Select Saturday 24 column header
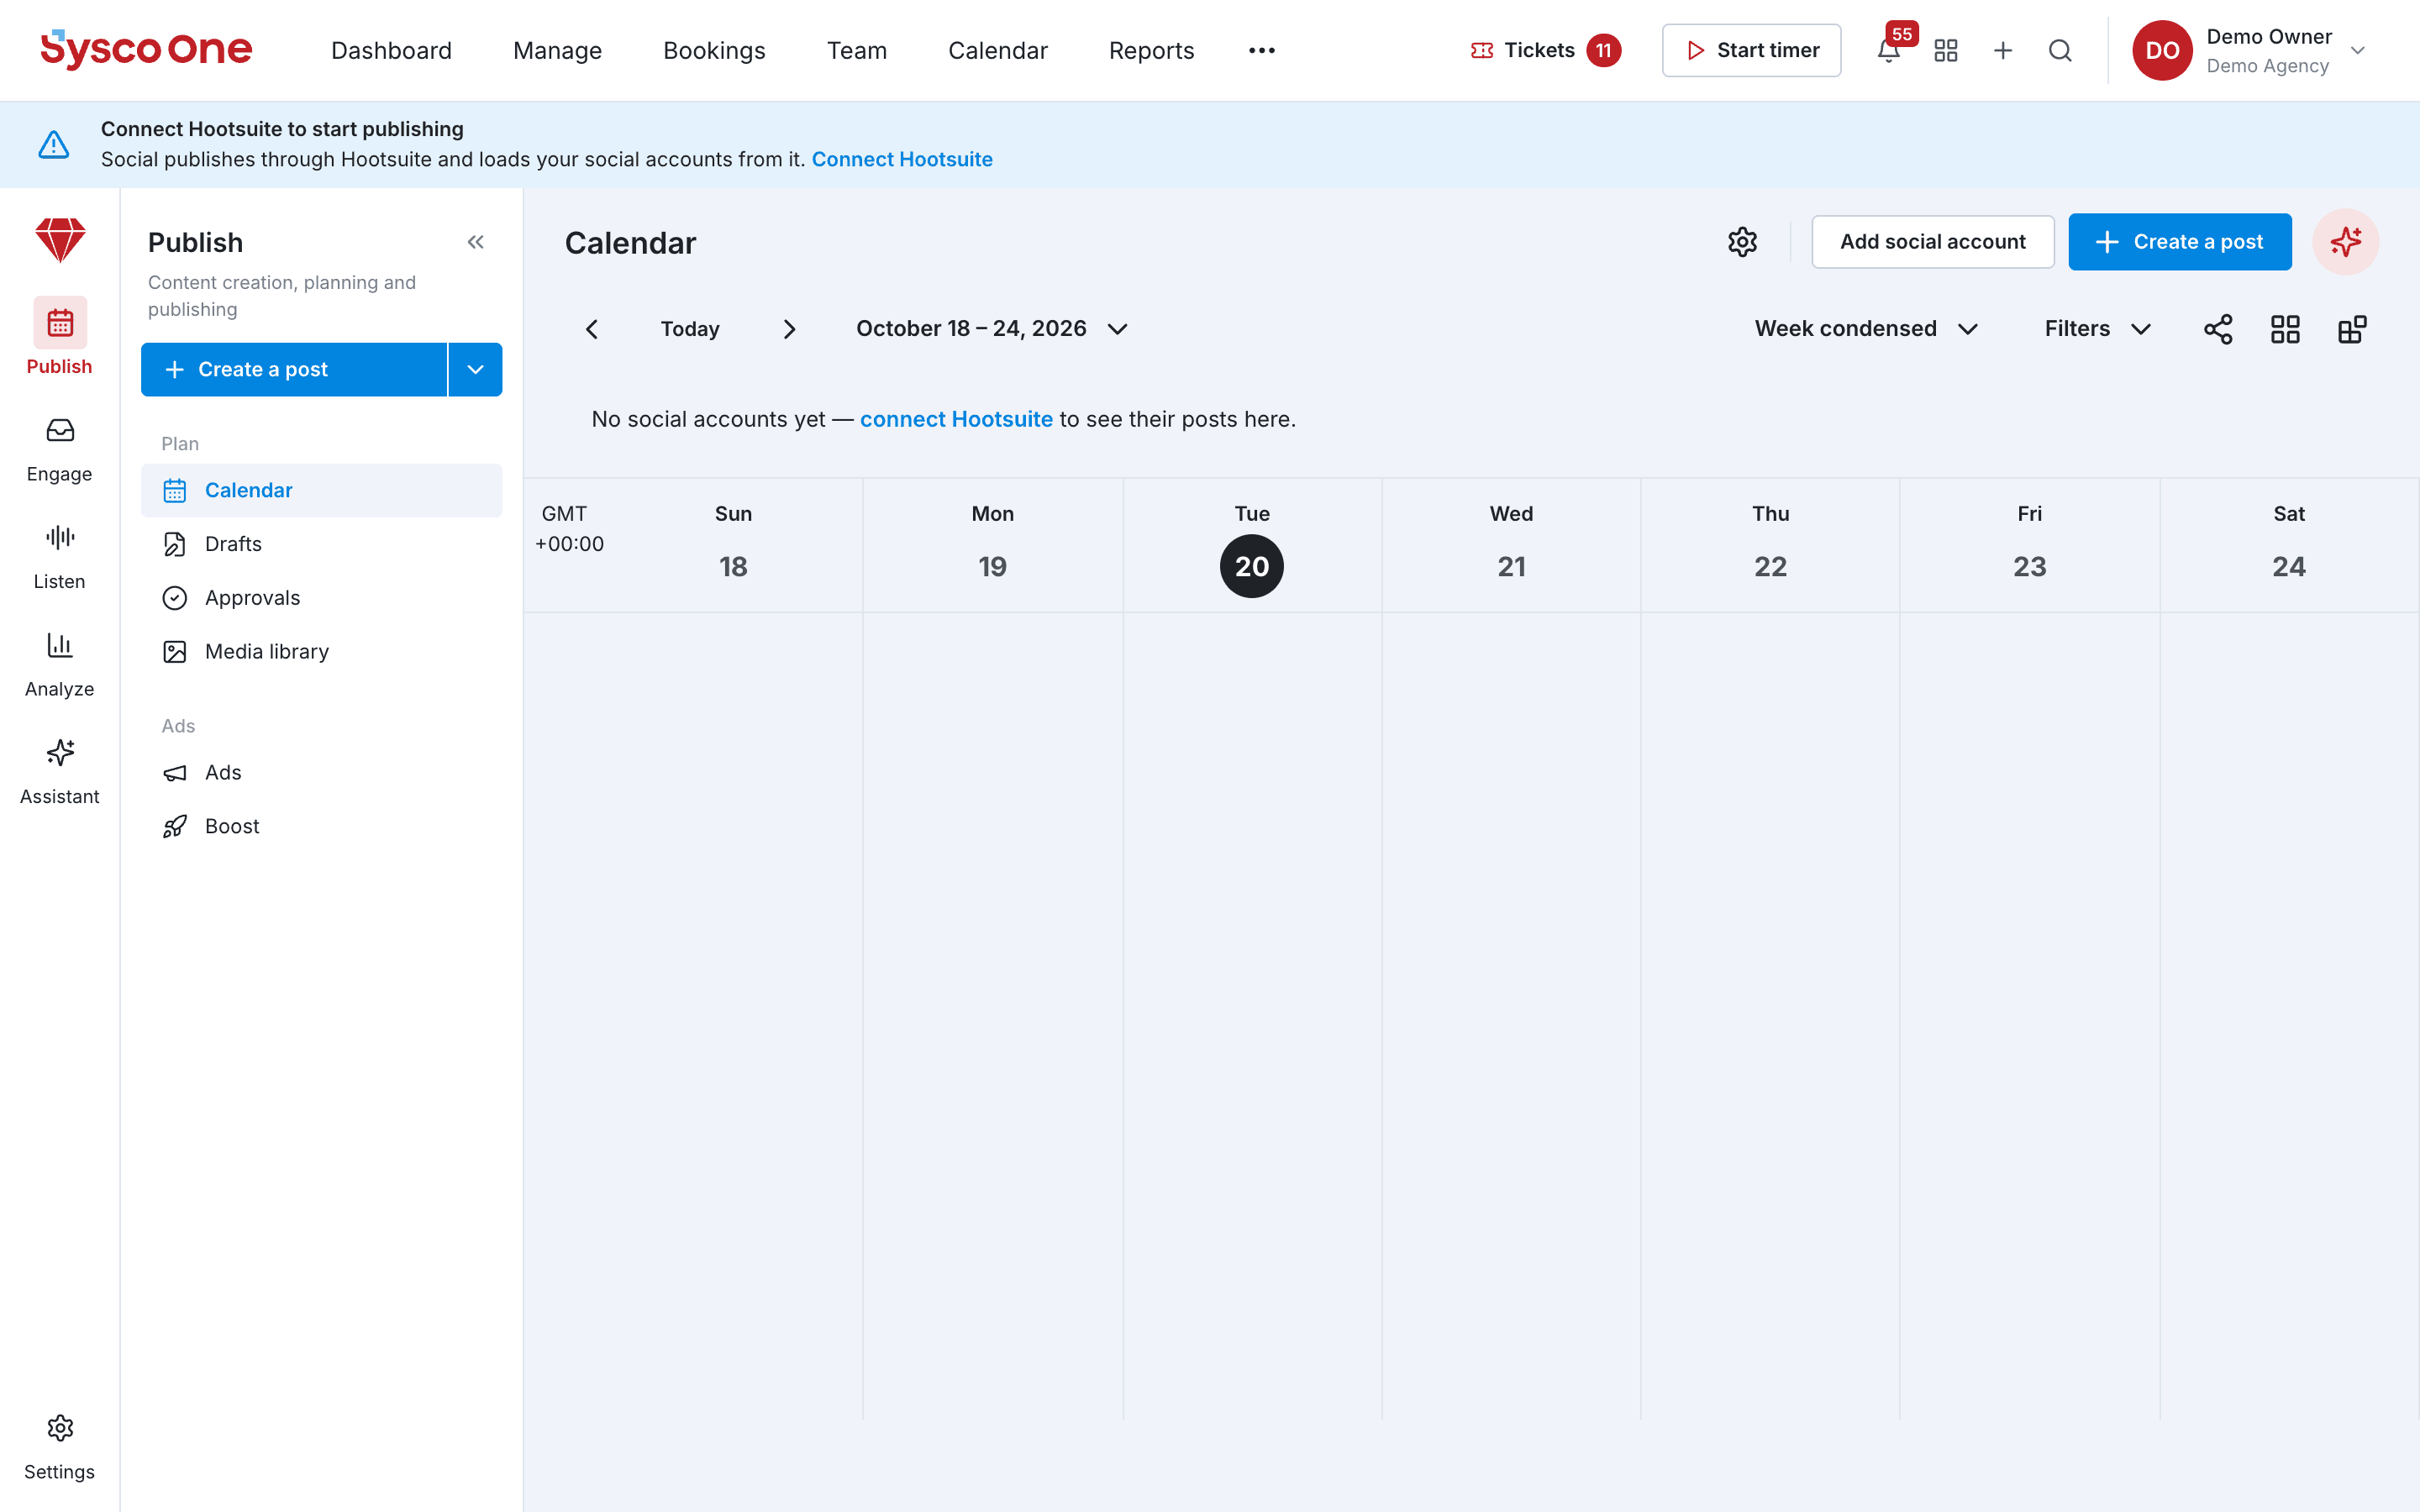Screen dimensions: 2420x1512 pos(2289,545)
